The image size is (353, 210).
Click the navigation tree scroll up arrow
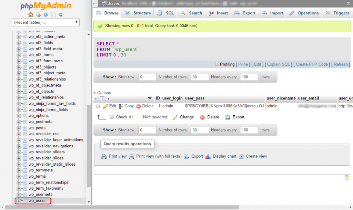(x=89, y=34)
